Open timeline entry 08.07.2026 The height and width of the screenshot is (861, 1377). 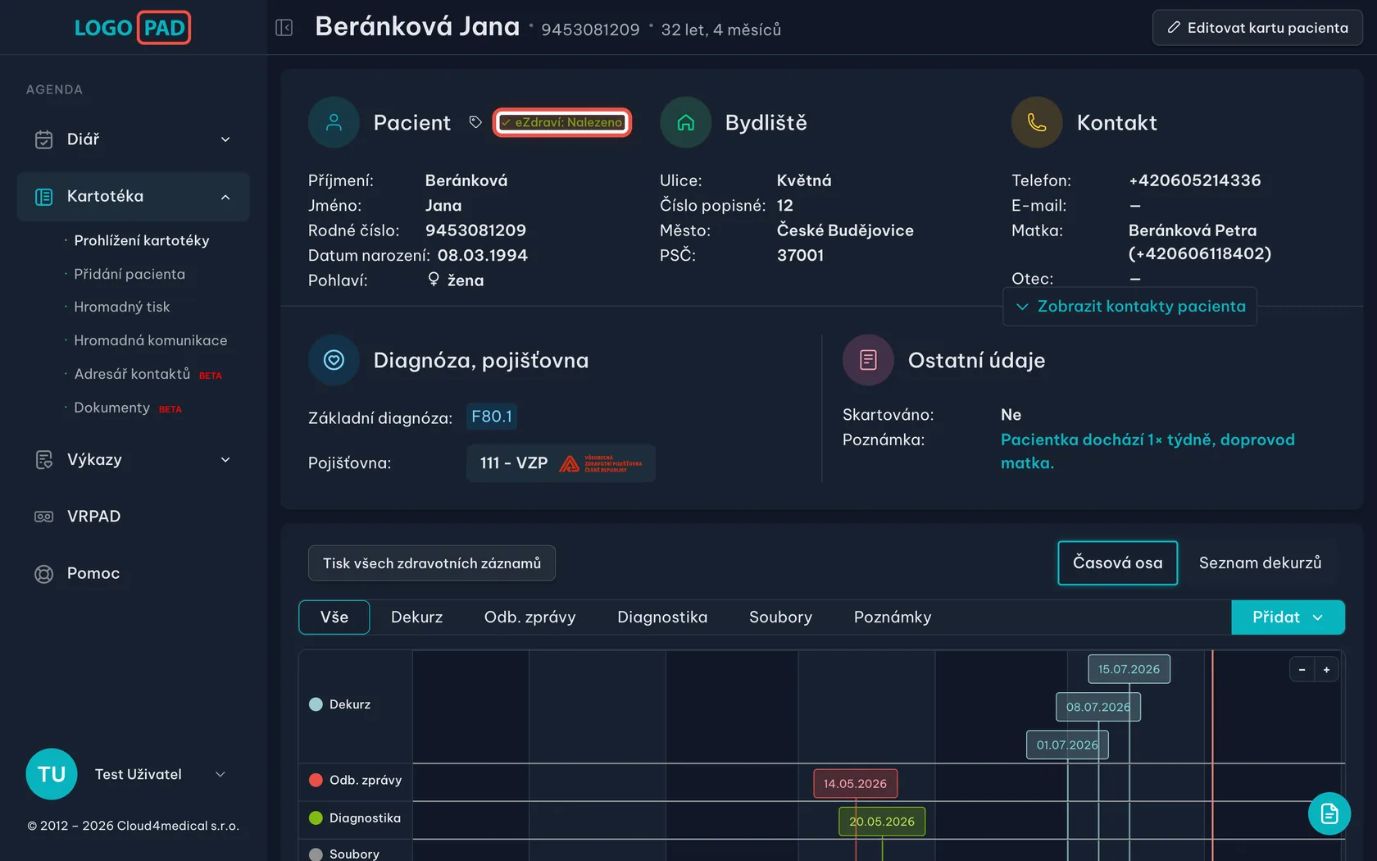click(1098, 707)
